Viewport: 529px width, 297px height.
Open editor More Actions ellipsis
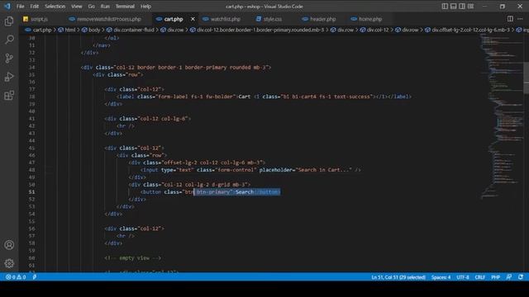tap(520, 19)
